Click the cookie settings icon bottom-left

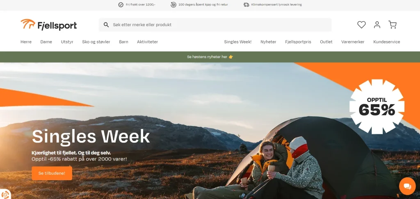5,194
